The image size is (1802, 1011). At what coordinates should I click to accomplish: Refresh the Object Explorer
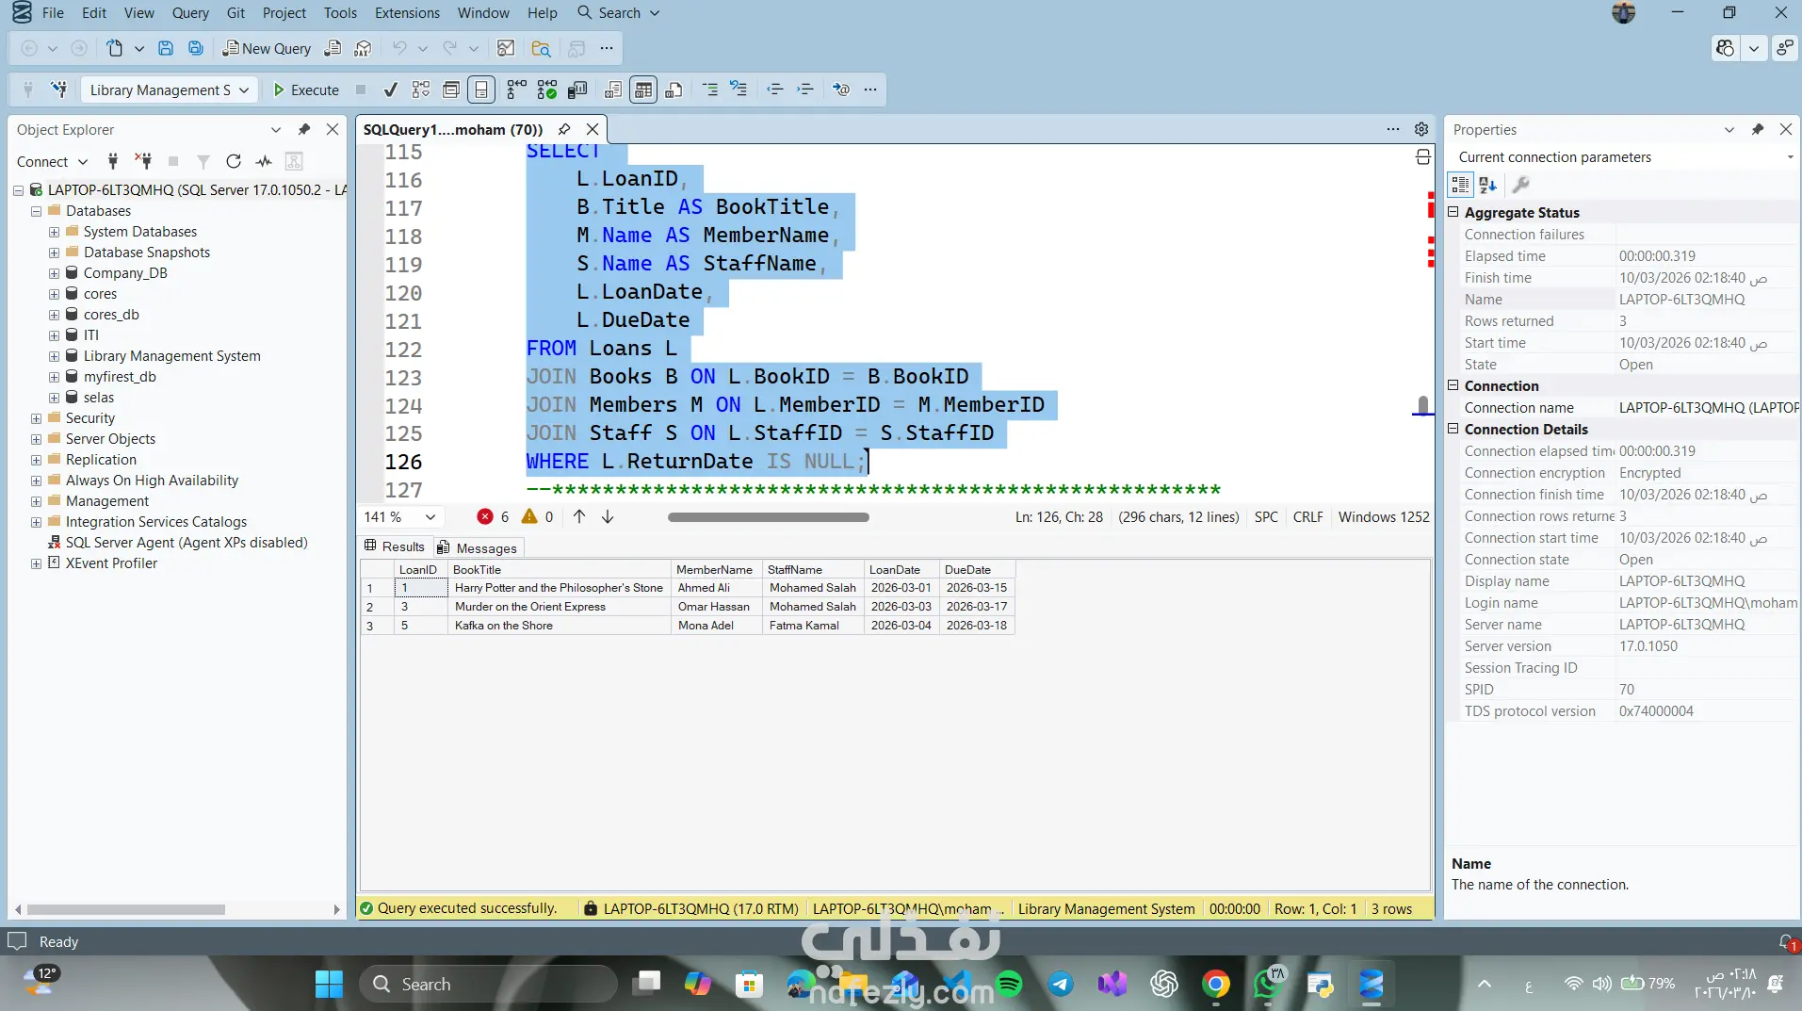[234, 161]
